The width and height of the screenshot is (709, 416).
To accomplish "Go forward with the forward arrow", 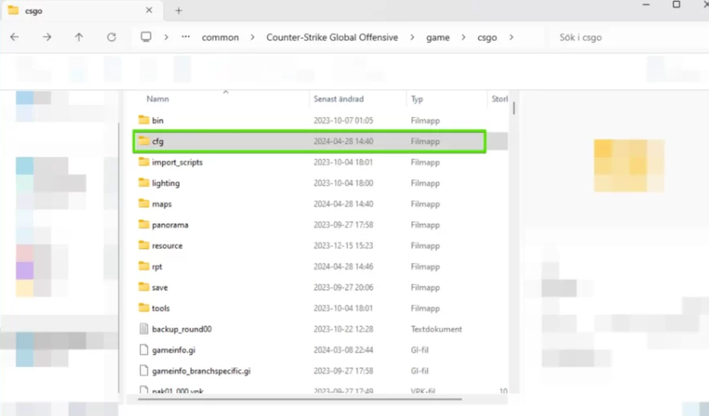I will (47, 37).
